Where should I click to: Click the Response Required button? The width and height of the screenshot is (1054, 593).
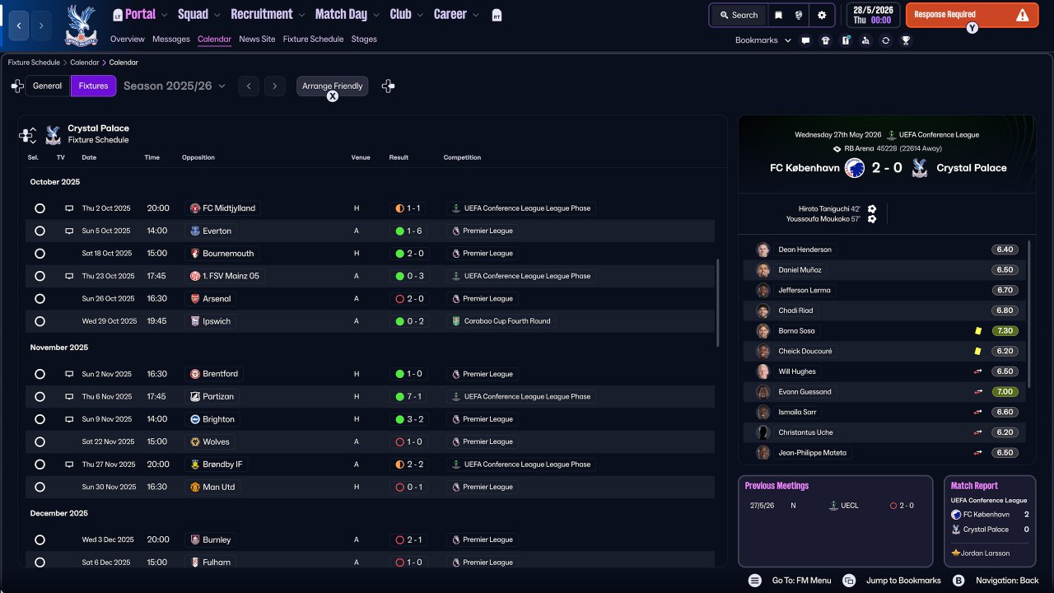972,15
